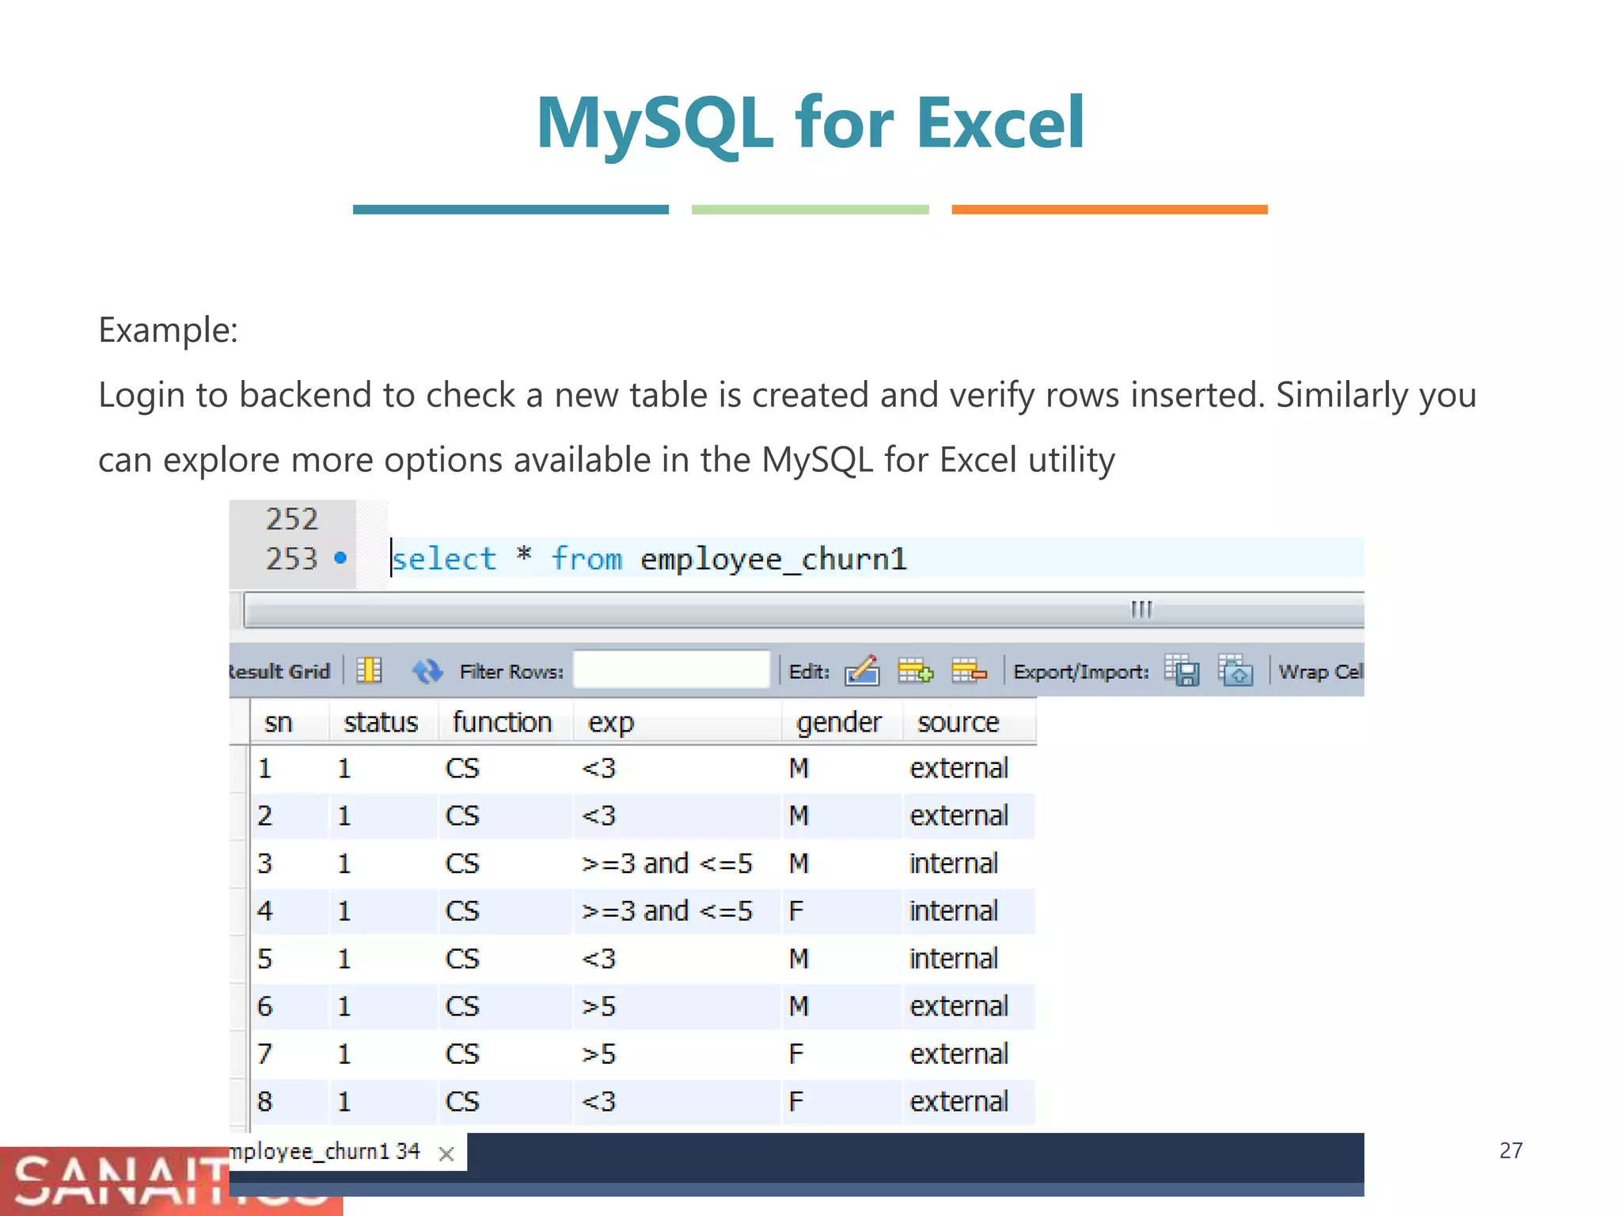Click the row selector for row 1
This screenshot has width=1621, height=1216.
point(239,769)
